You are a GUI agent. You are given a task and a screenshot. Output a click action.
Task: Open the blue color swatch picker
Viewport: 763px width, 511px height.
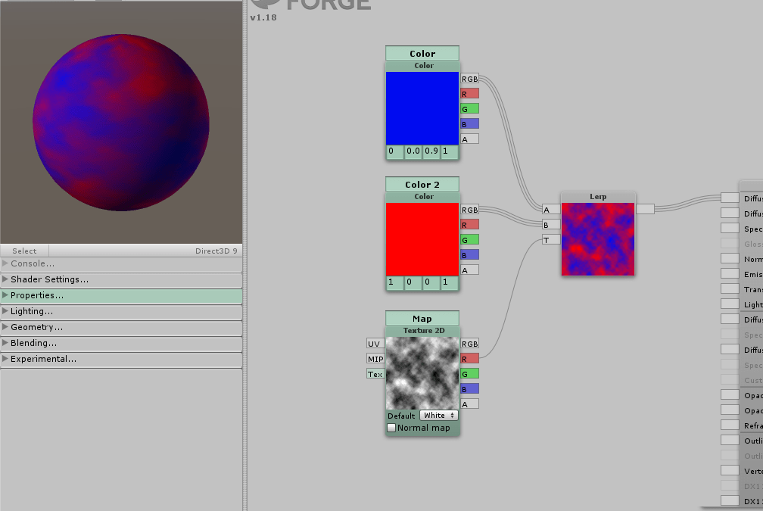click(x=422, y=108)
